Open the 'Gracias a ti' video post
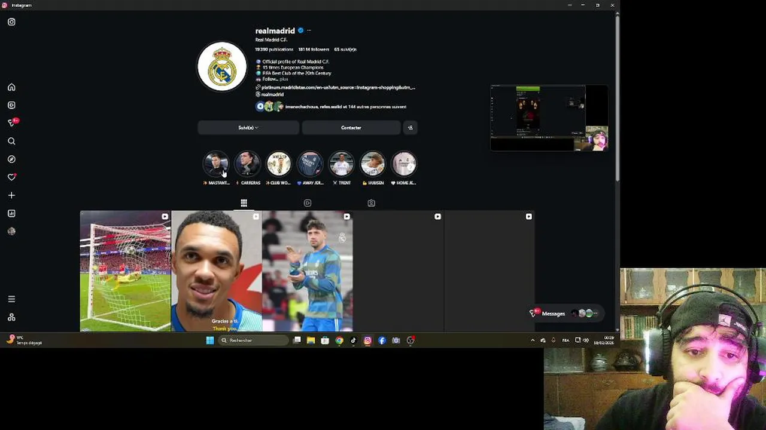Image resolution: width=766 pixels, height=430 pixels. pos(216,271)
